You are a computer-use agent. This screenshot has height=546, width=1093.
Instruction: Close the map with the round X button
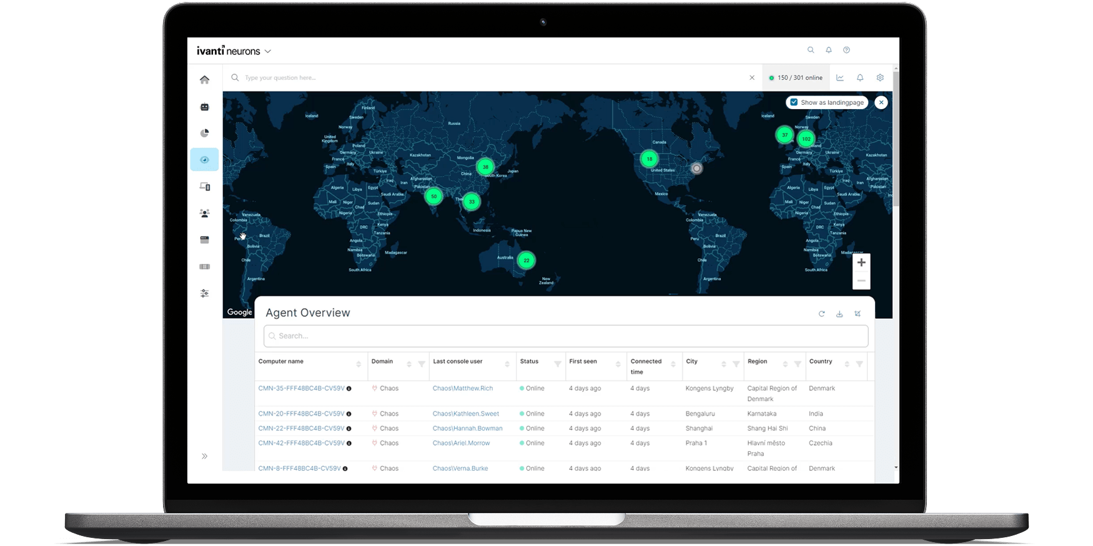(881, 102)
